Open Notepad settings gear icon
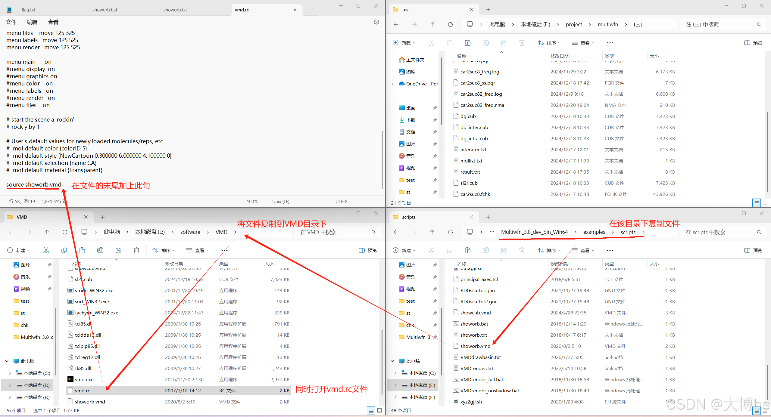This screenshot has height=417, width=771. click(x=376, y=22)
